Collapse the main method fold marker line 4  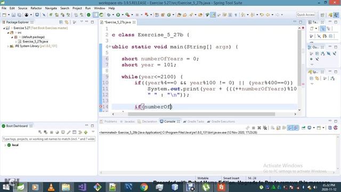[110, 46]
